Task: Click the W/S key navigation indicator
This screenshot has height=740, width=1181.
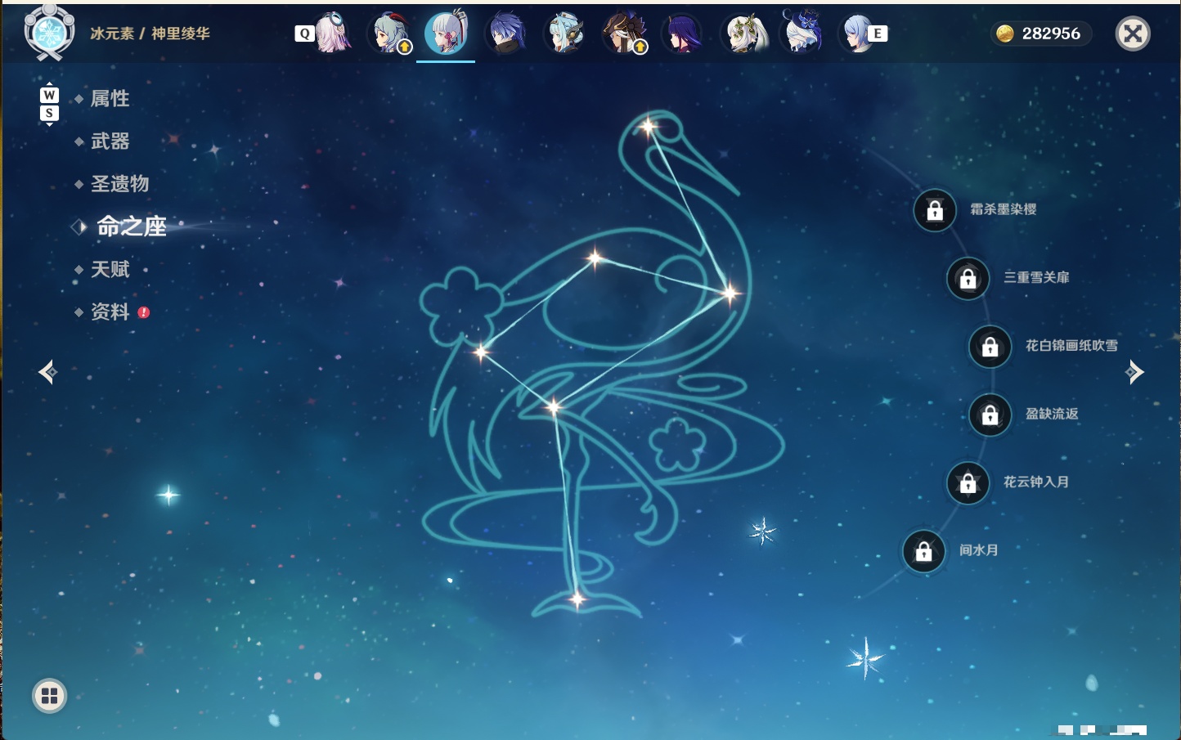Action: 49,104
